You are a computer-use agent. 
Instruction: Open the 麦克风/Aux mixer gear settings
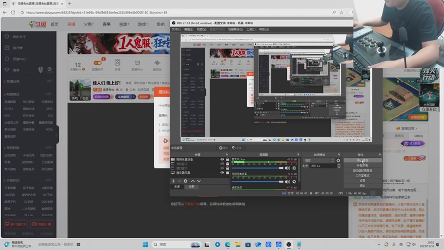[x=294, y=168]
